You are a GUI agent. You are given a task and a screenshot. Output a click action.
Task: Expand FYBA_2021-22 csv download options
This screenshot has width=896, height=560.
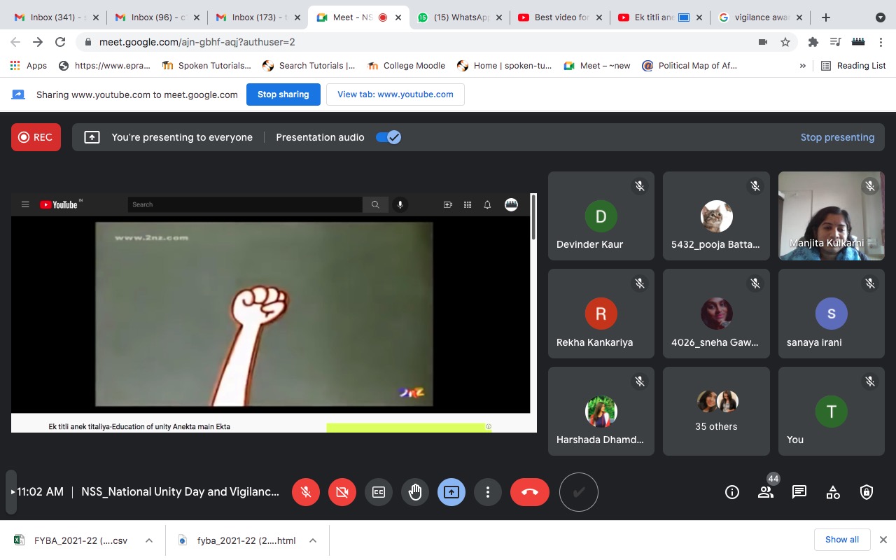(x=149, y=540)
